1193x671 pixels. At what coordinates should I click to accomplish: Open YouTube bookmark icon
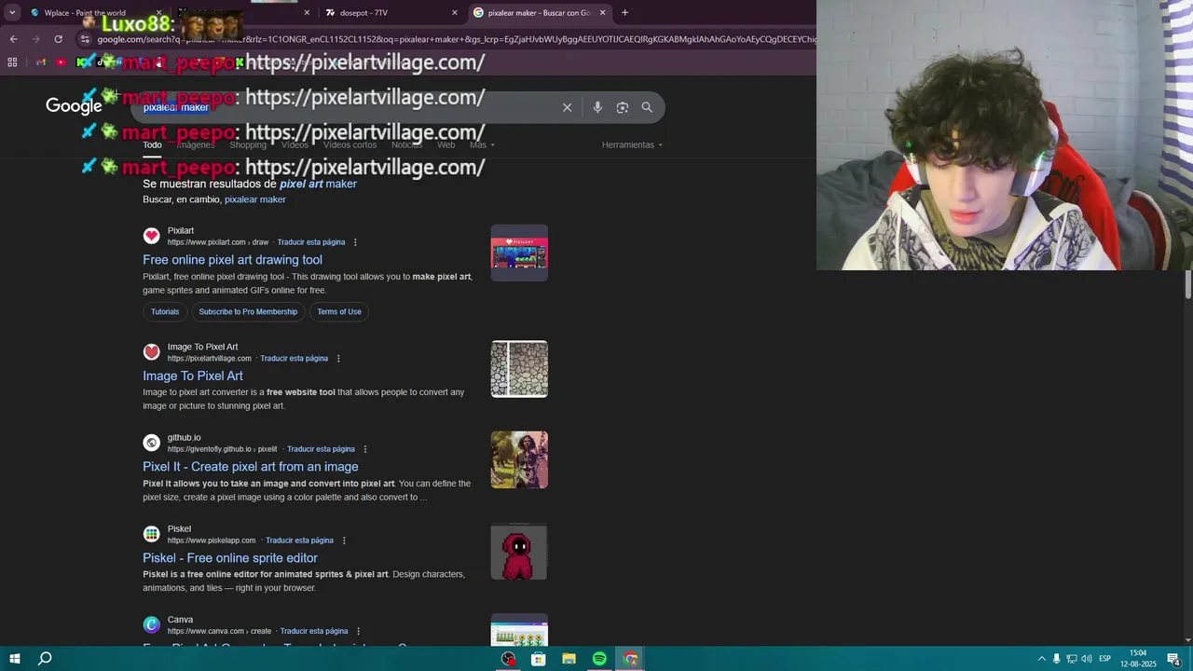tap(61, 62)
